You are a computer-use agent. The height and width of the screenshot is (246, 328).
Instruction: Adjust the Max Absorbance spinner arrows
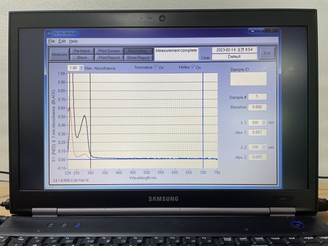pos(81,68)
